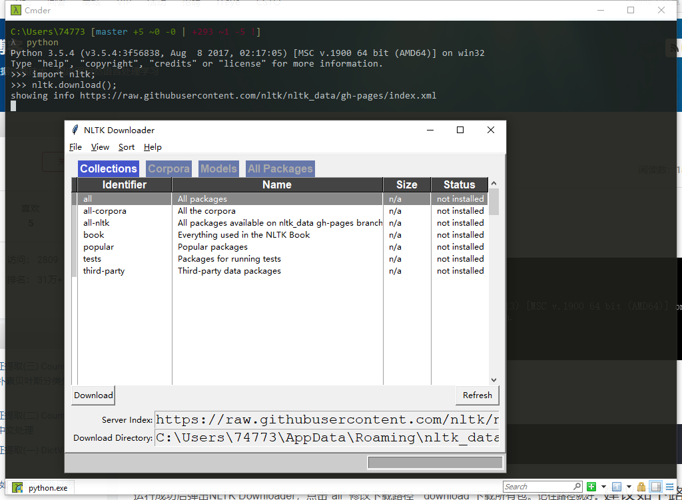This screenshot has height=500, width=682.
Task: Open the File menu in NLTK Downloader
Action: click(75, 147)
